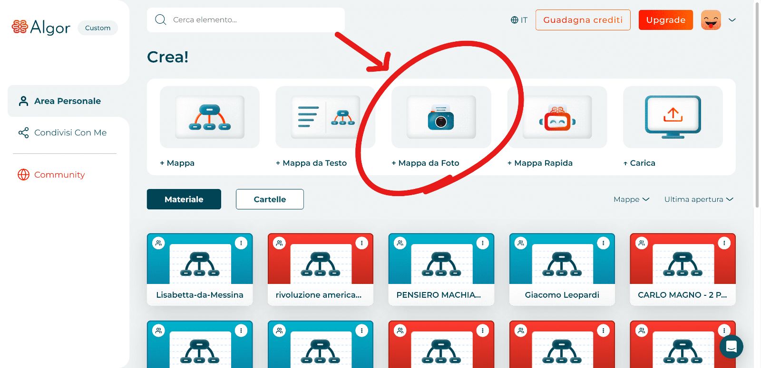Click the globe language icon
This screenshot has height=368, width=761.
point(514,20)
